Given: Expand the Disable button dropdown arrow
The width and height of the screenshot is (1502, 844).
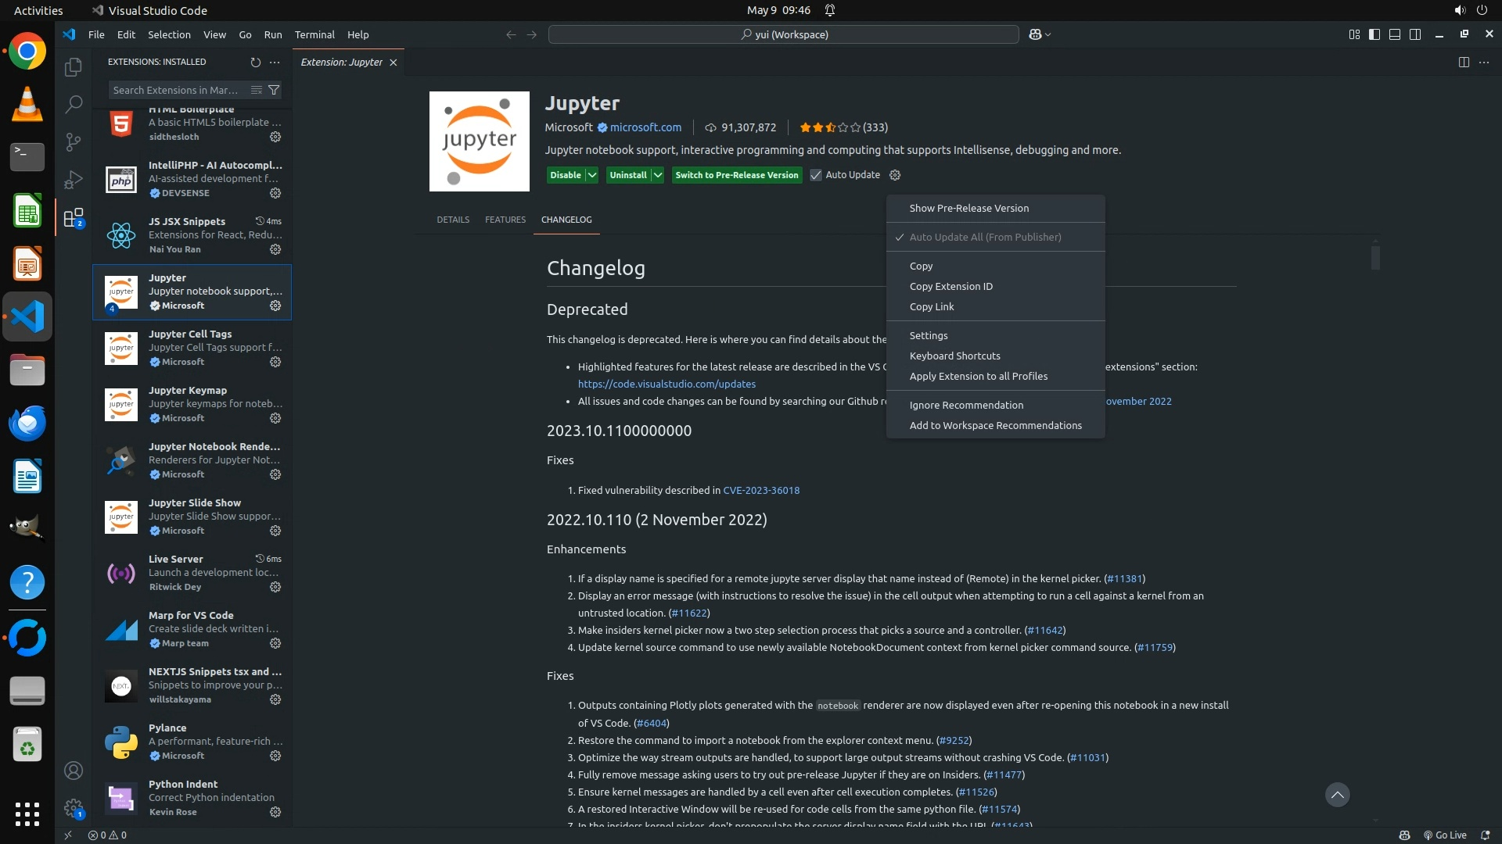Looking at the screenshot, I should pos(592,175).
